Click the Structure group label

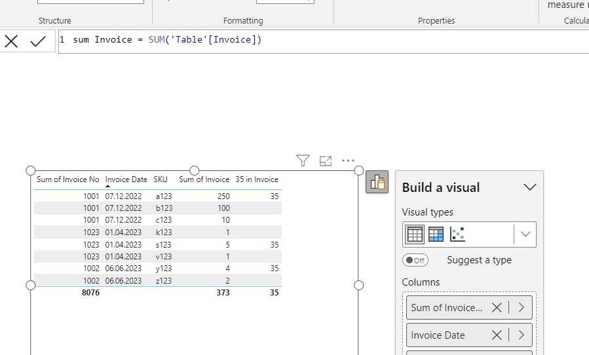coord(55,21)
